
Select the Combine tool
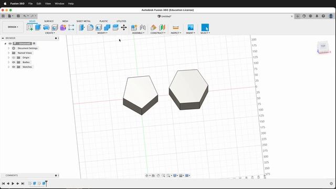(107, 27)
